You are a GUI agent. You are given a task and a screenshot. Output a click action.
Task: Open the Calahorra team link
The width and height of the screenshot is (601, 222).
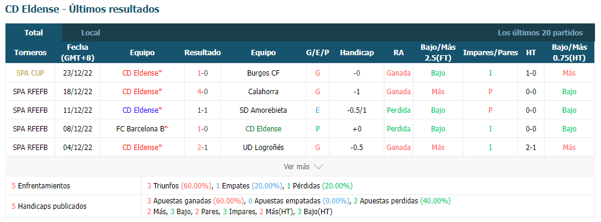click(x=264, y=92)
